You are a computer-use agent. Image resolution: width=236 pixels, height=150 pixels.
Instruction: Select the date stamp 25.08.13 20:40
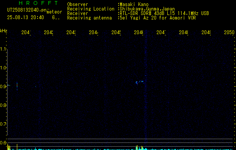[26, 18]
